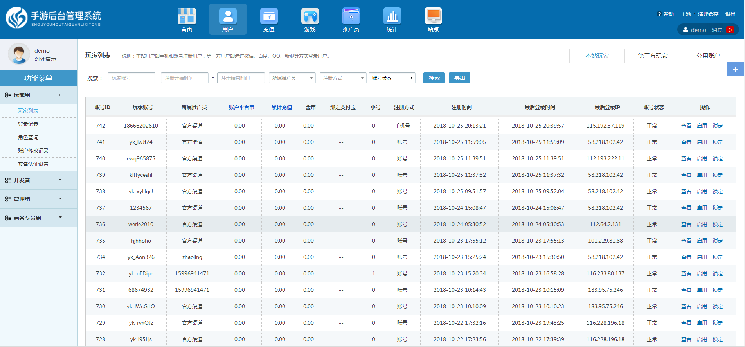745x347 pixels.
Task: Switch to the 第三方玩家 tab
Action: [653, 56]
